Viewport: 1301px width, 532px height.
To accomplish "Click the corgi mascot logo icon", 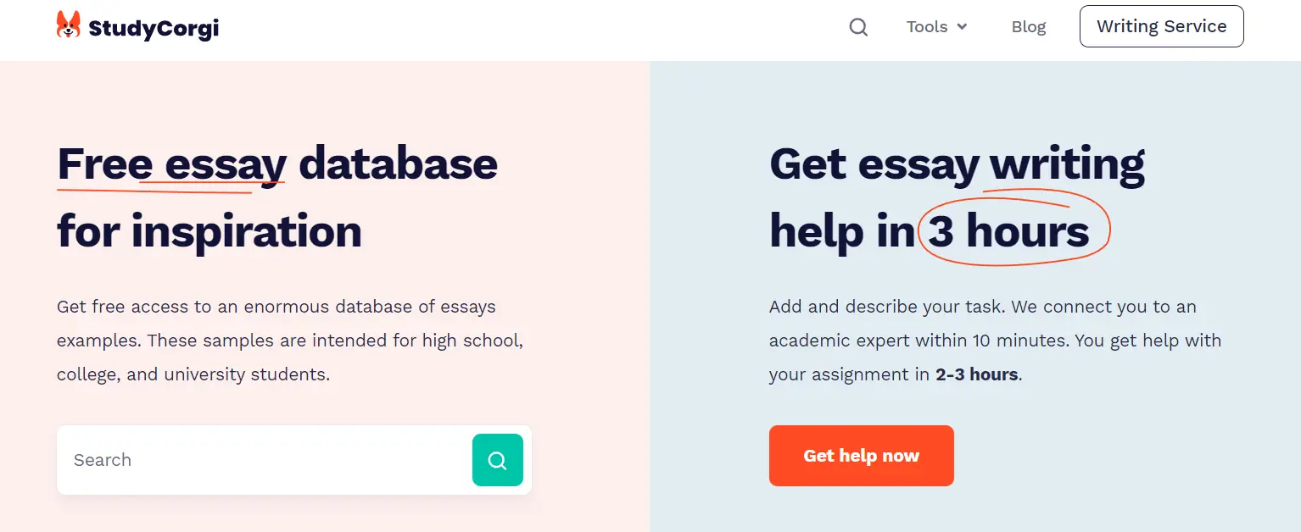I will pyautogui.click(x=69, y=25).
